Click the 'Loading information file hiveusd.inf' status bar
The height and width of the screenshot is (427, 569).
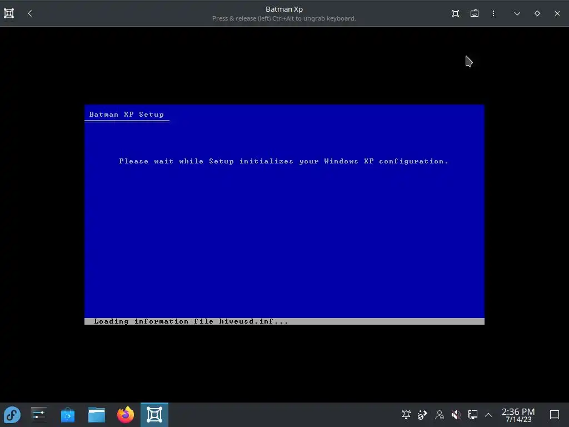[284, 321]
